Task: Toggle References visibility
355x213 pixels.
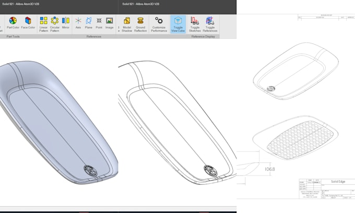Action: coord(210,24)
